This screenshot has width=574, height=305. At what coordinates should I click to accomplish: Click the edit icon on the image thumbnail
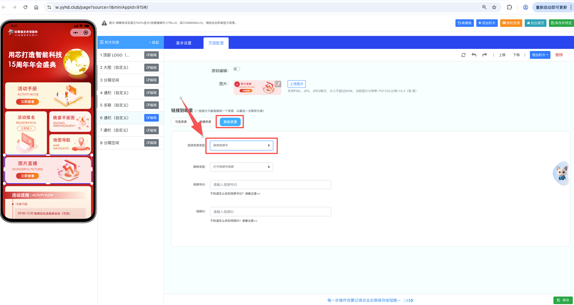click(278, 84)
